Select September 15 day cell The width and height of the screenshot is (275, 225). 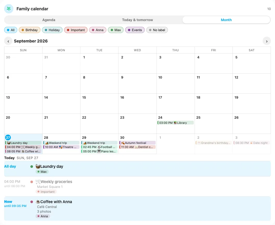[x=99, y=104]
